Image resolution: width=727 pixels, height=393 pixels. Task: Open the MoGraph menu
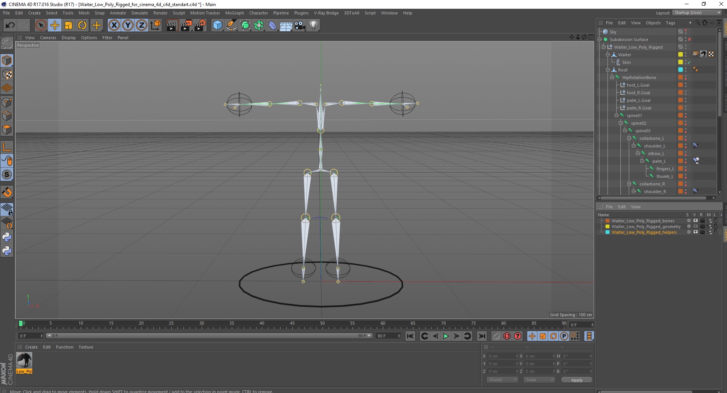234,13
